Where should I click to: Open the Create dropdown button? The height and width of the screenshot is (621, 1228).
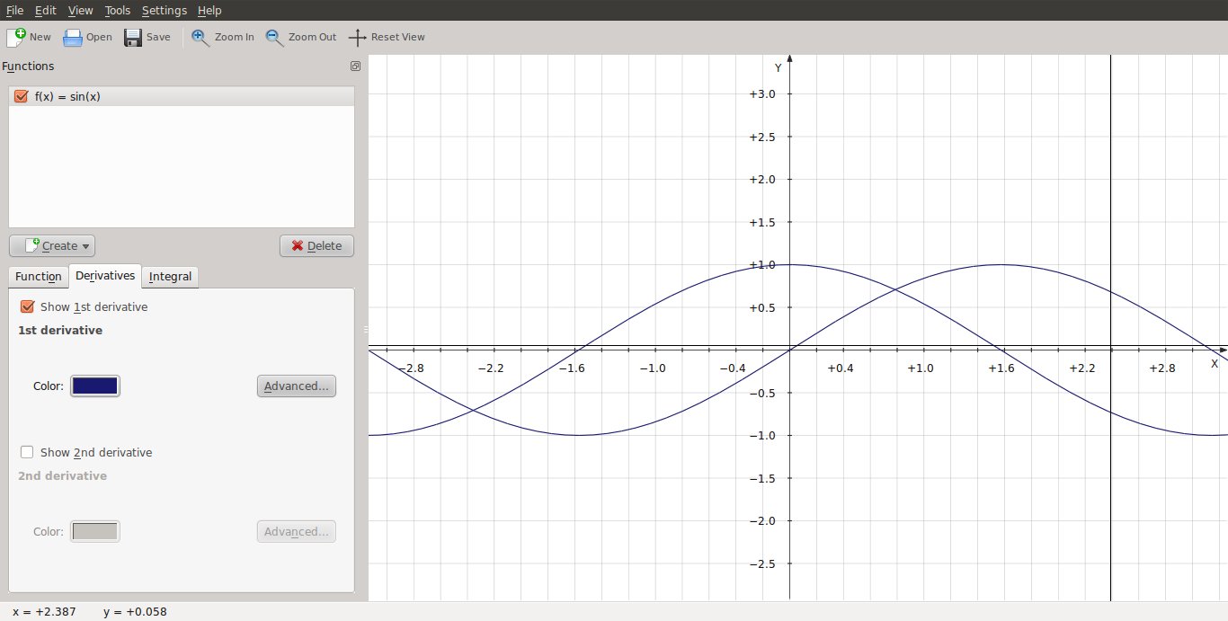(x=52, y=245)
